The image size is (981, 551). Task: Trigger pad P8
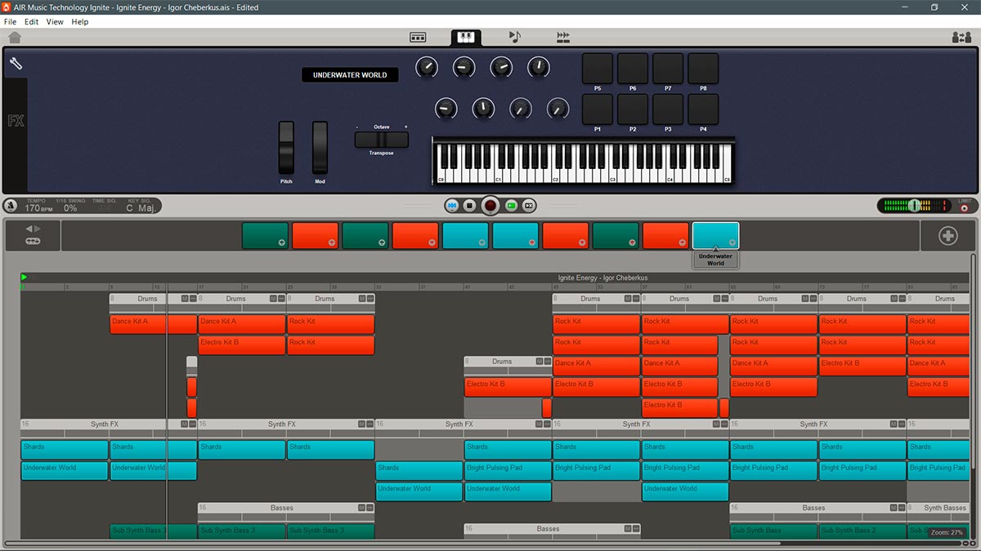703,69
